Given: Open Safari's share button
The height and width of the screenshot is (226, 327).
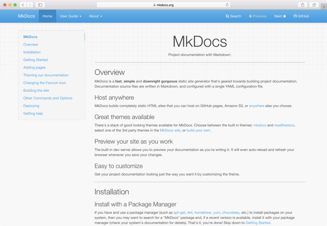Looking at the screenshot, I should tap(303, 5).
